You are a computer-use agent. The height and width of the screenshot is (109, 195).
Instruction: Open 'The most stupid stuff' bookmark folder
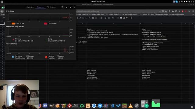[x=129, y=15]
